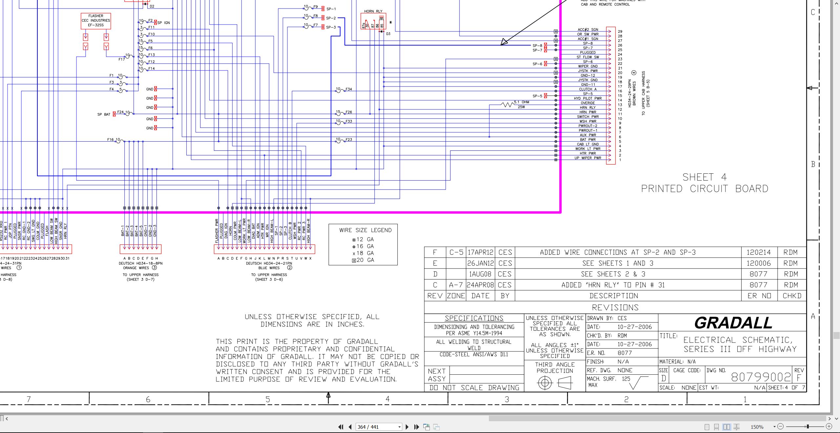Click the ACC#2 SGN pin label
The image size is (840, 433).
point(588,30)
